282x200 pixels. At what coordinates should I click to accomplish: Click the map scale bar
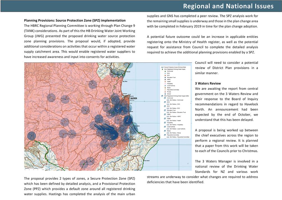coord(34,170)
